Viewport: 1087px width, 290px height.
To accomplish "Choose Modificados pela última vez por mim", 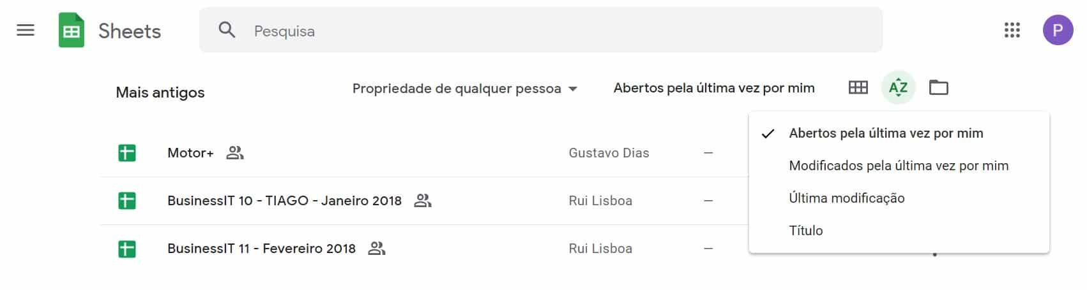I will coord(899,166).
